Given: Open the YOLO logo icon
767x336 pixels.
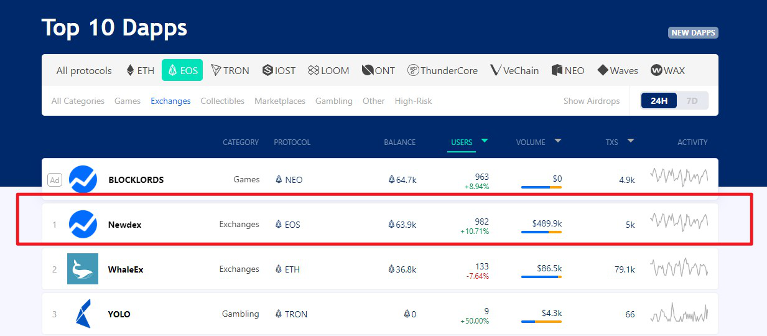Looking at the screenshot, I should (83, 314).
